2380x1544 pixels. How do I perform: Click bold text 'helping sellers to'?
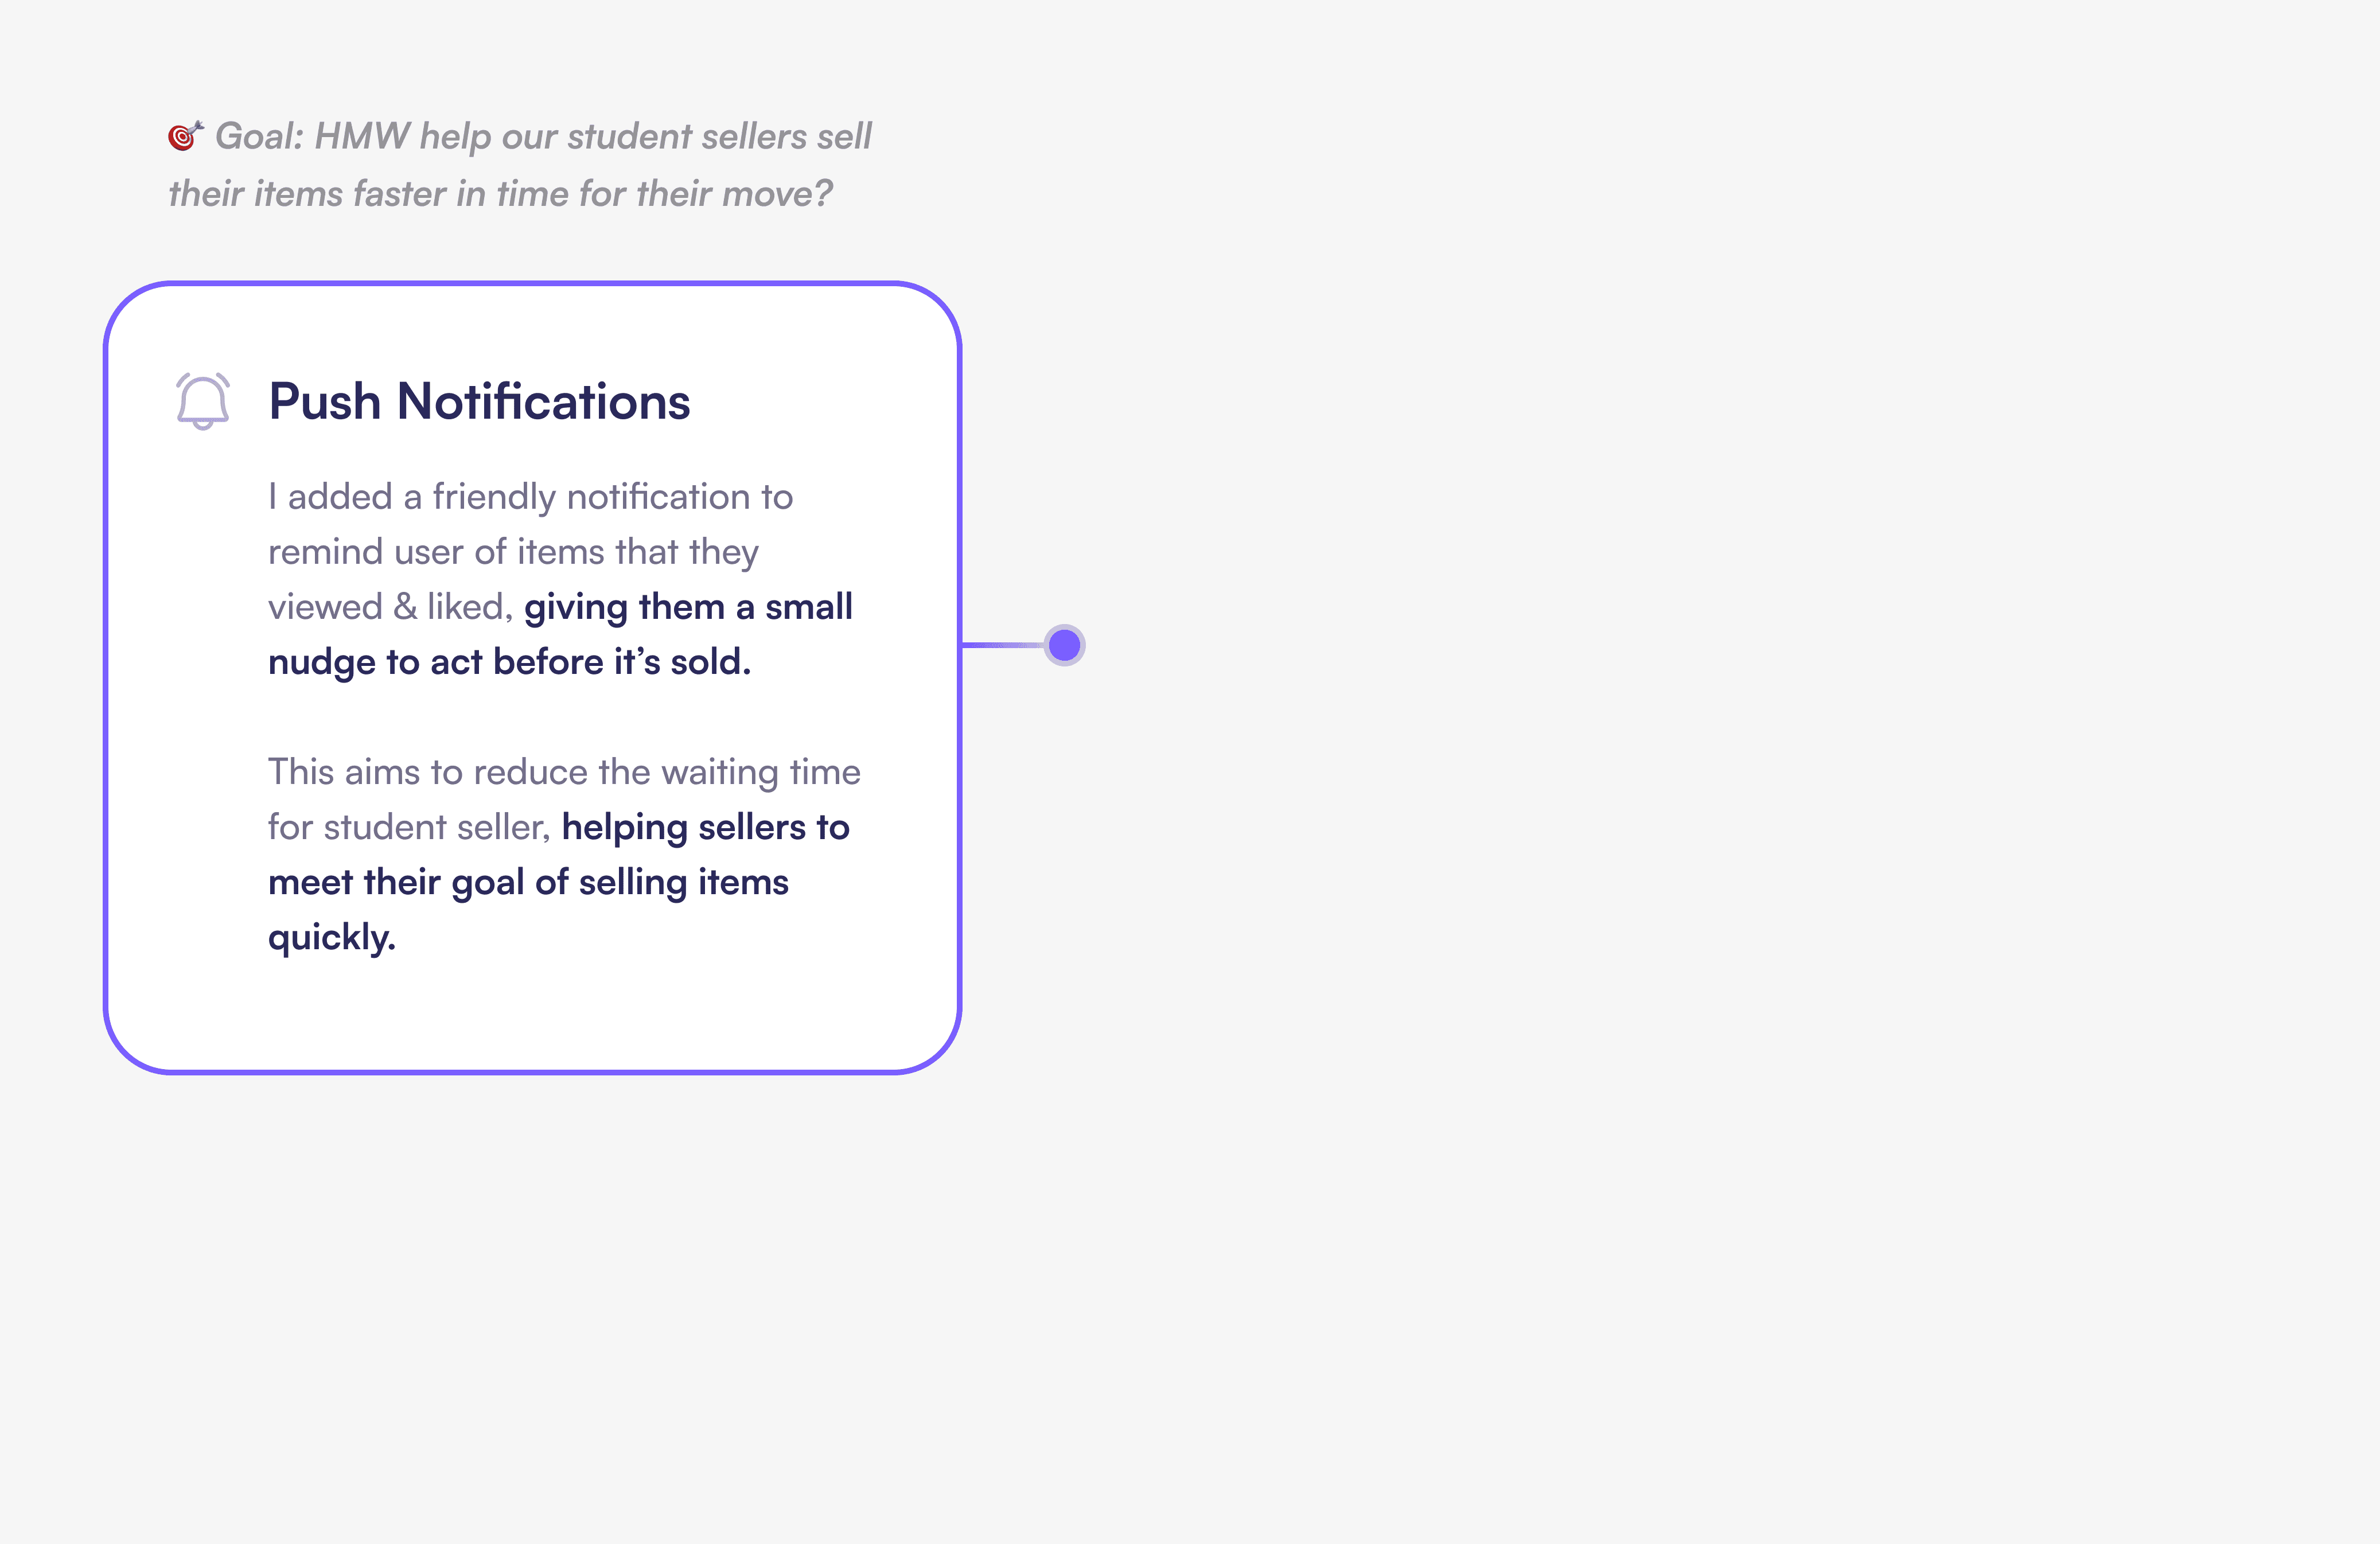(x=705, y=827)
